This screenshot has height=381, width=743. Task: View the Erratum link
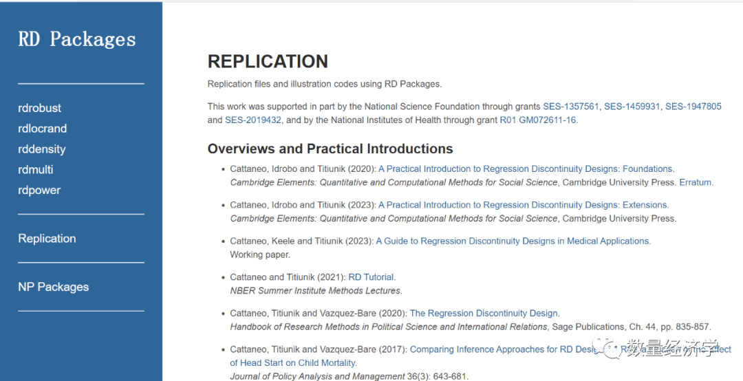pos(696,182)
